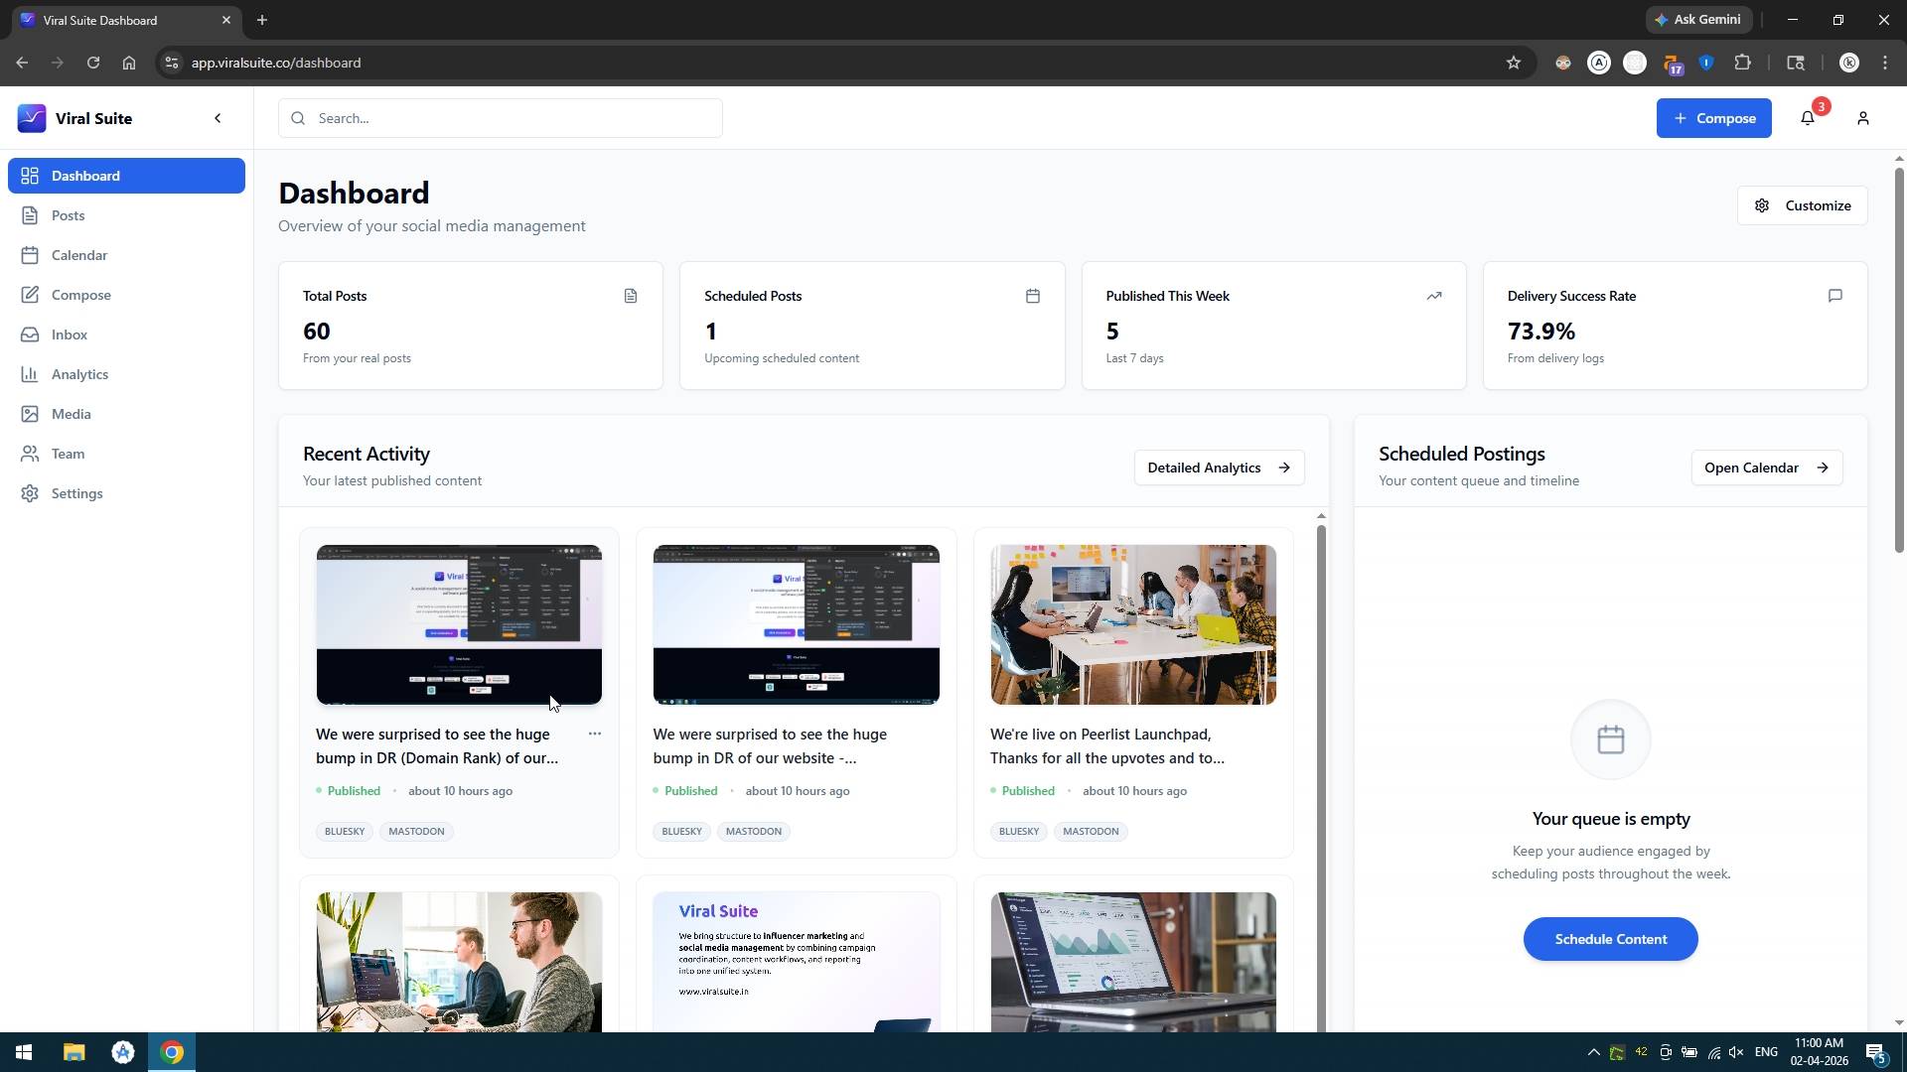Image resolution: width=1907 pixels, height=1072 pixels.
Task: Open Detailed Analytics
Action: coord(1219,468)
